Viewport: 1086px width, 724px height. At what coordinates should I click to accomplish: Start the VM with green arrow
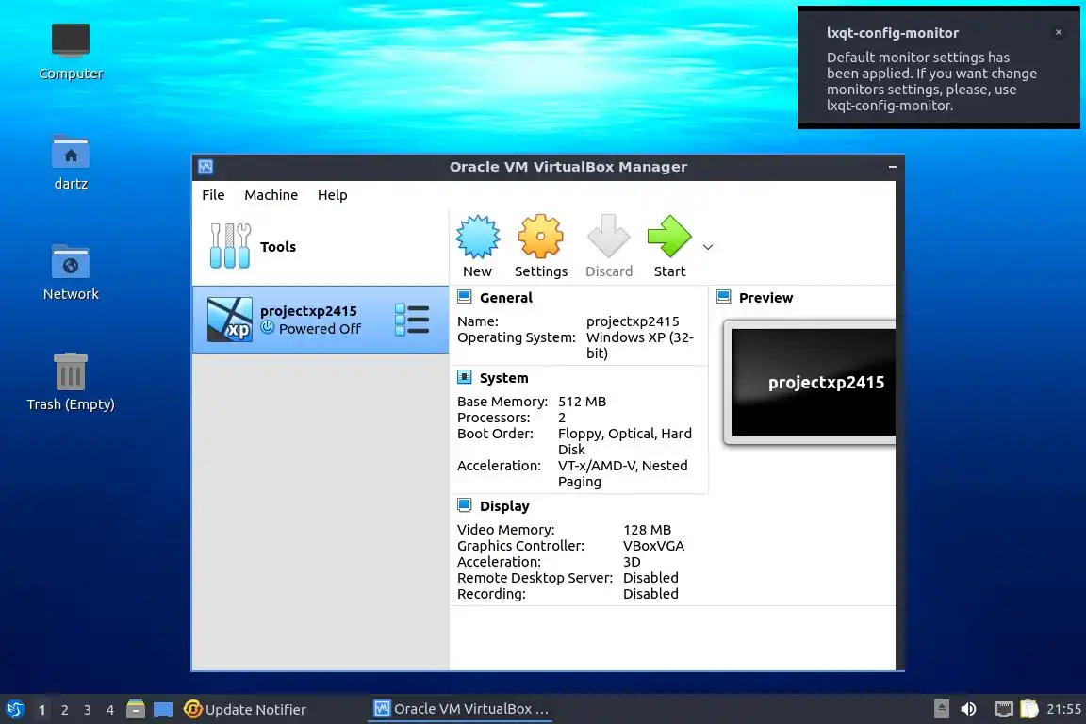point(669,237)
